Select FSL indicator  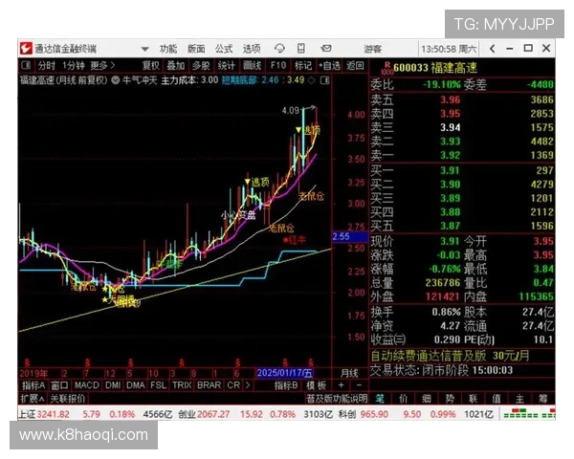coord(158,385)
